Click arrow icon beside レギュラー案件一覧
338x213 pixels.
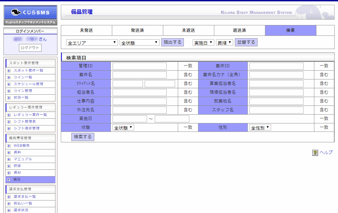[9, 115]
